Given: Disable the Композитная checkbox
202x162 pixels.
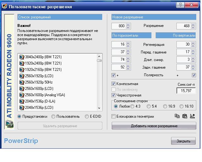Looking at the screenshot, I should coord(114,84).
